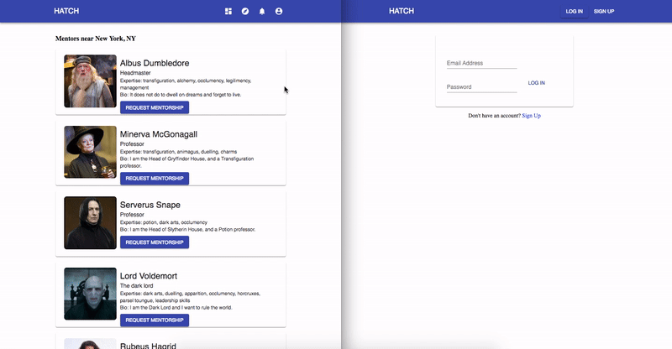672x349 pixels.
Task: Request mentorship from Minerva McGonagall
Action: tap(155, 178)
